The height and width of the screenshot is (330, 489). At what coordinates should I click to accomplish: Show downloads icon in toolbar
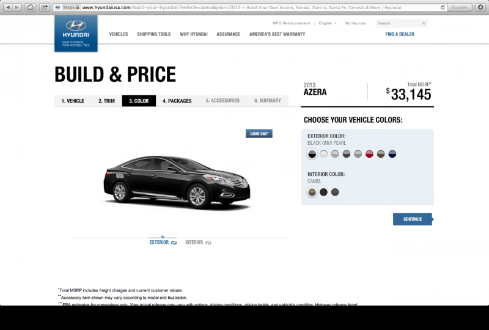pyautogui.click(x=480, y=7)
